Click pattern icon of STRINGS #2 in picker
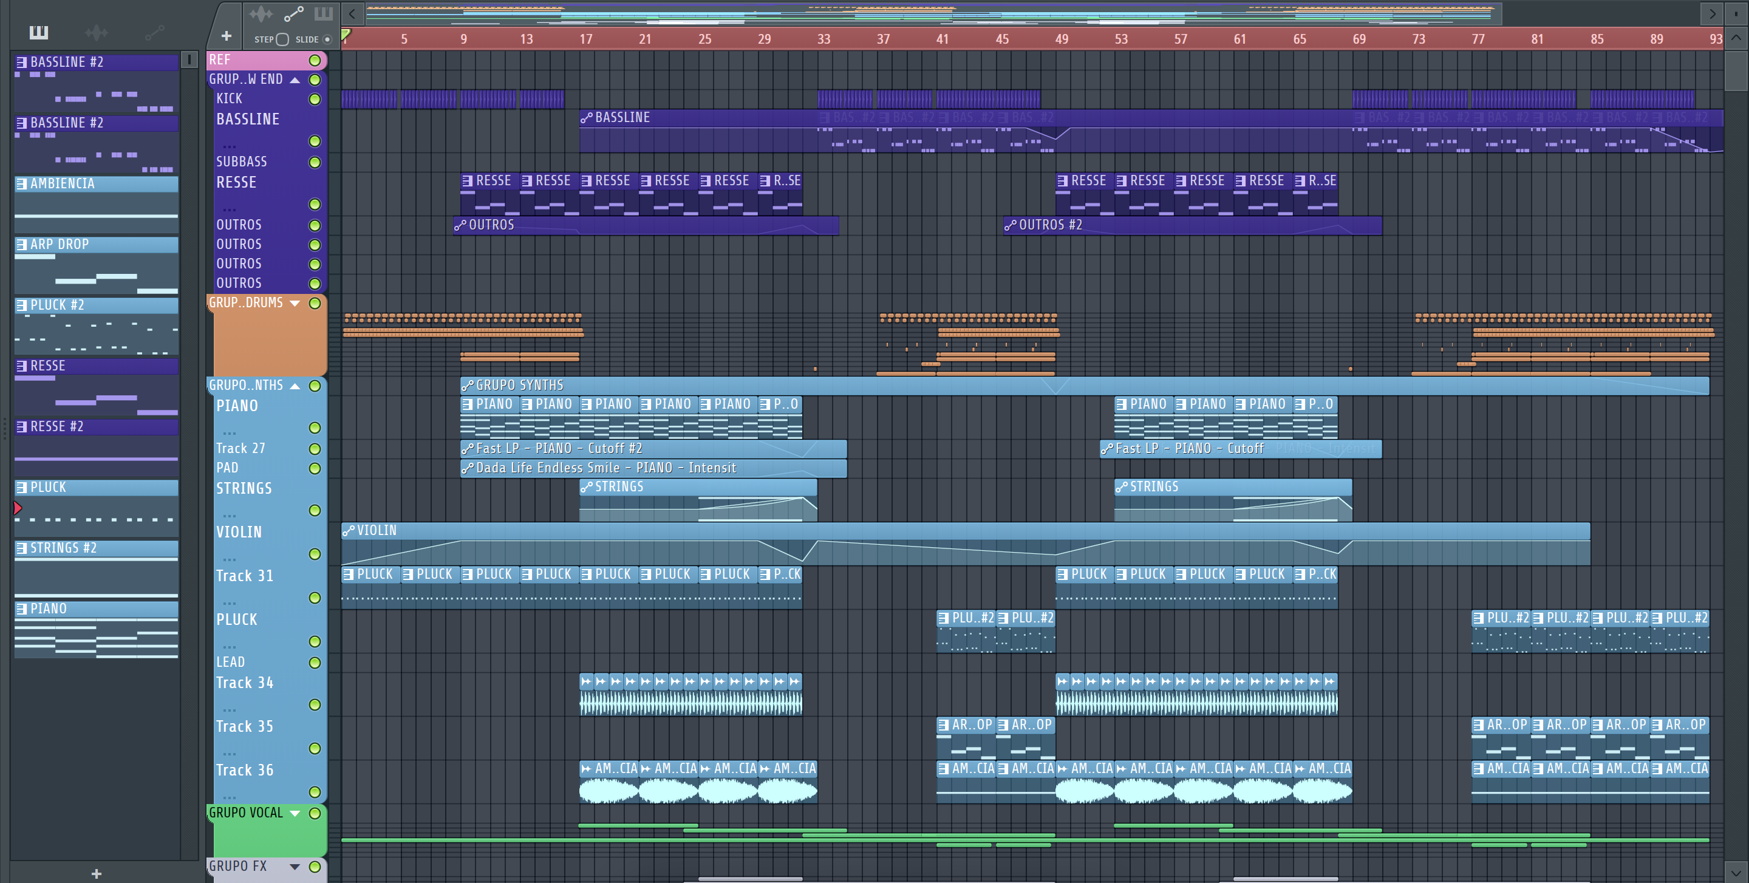The image size is (1749, 883). click(x=22, y=548)
